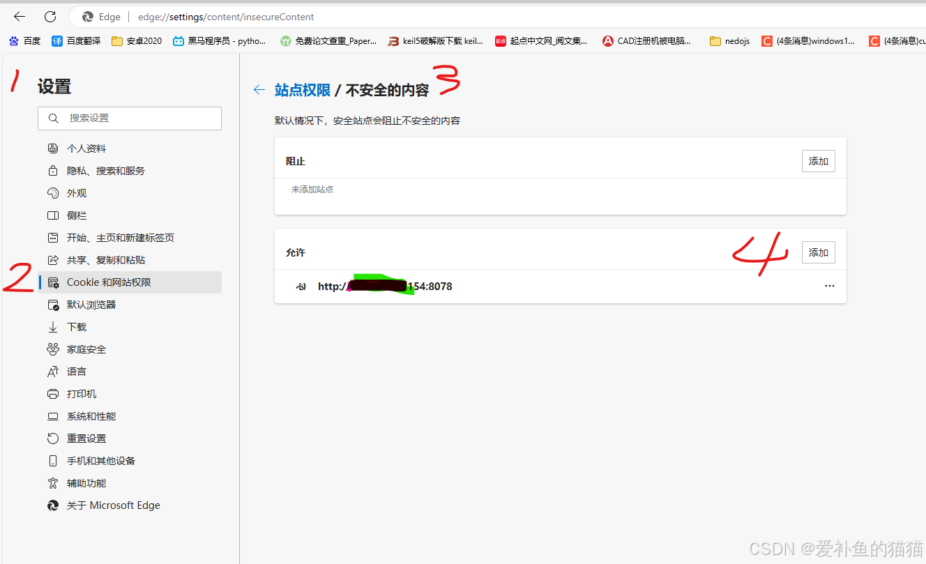Click magnifier icon in settings search
Viewport: 926px width, 564px height.
pos(54,119)
